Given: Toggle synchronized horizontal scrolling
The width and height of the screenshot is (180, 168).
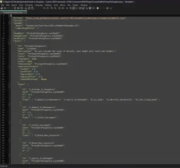Looking at the screenshot, I should [63, 8].
